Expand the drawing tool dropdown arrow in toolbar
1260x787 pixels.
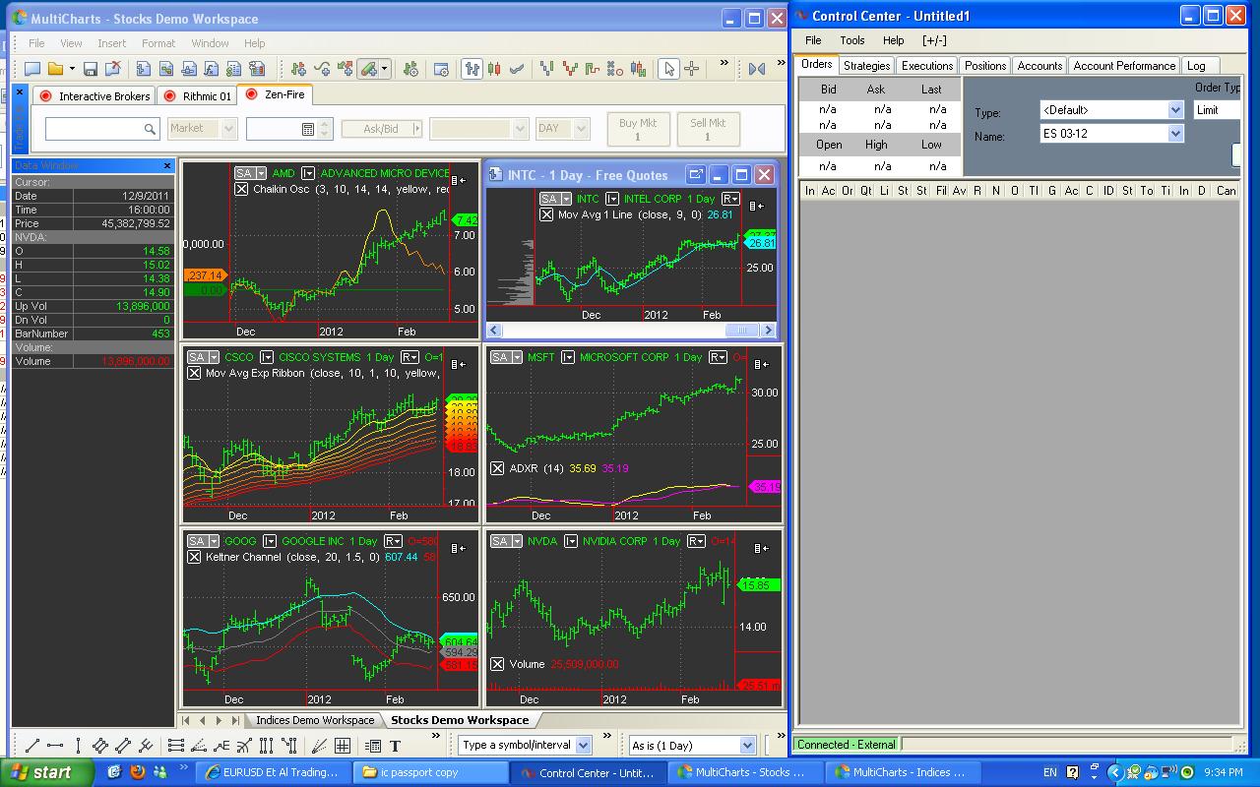coord(384,69)
